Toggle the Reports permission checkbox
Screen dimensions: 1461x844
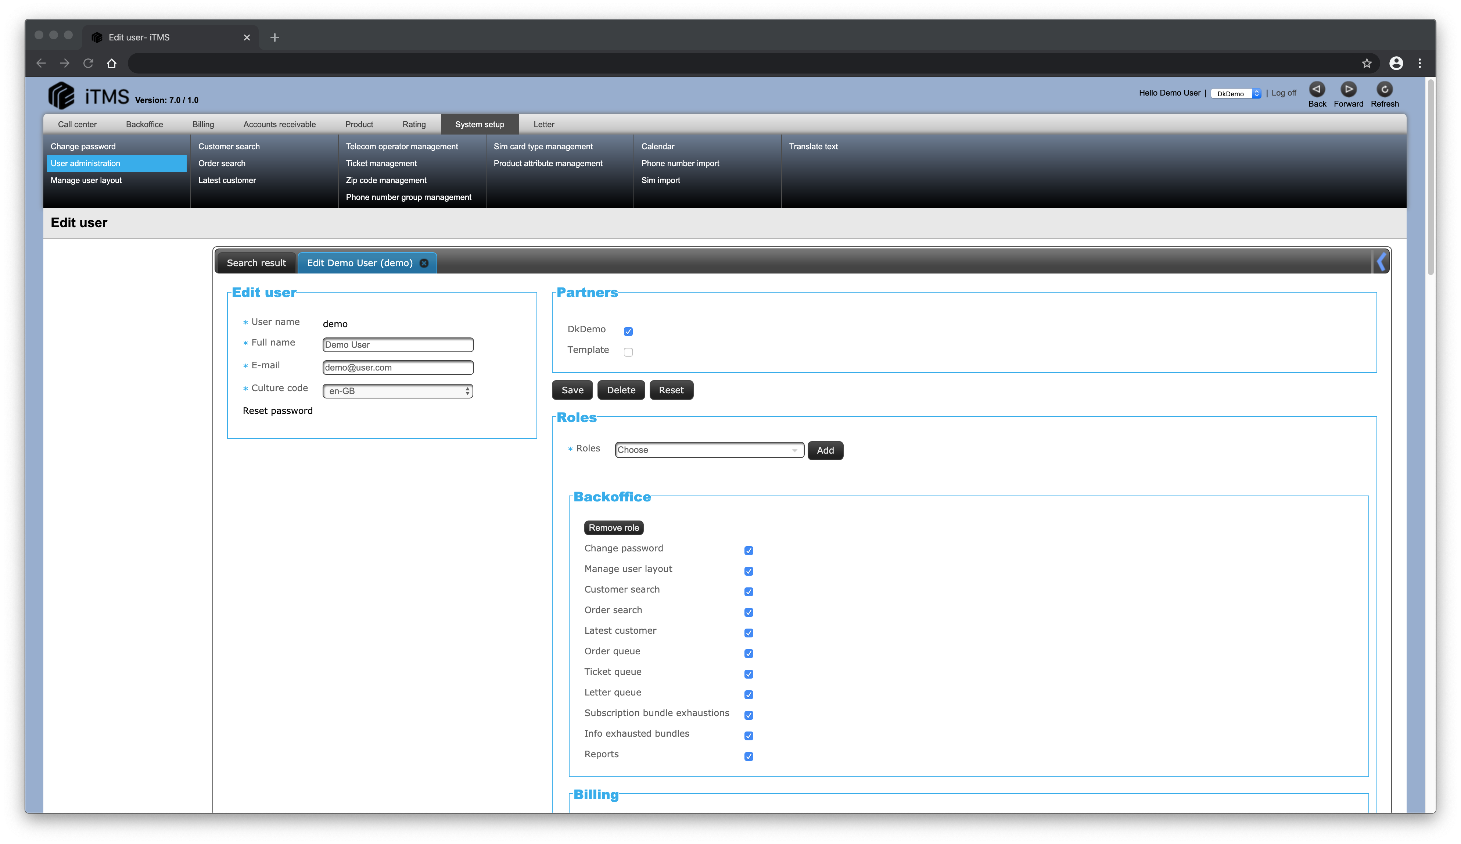coord(749,757)
